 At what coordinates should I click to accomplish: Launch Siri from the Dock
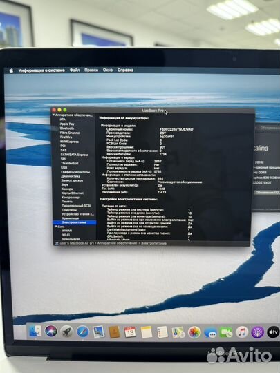(x=51, y=332)
